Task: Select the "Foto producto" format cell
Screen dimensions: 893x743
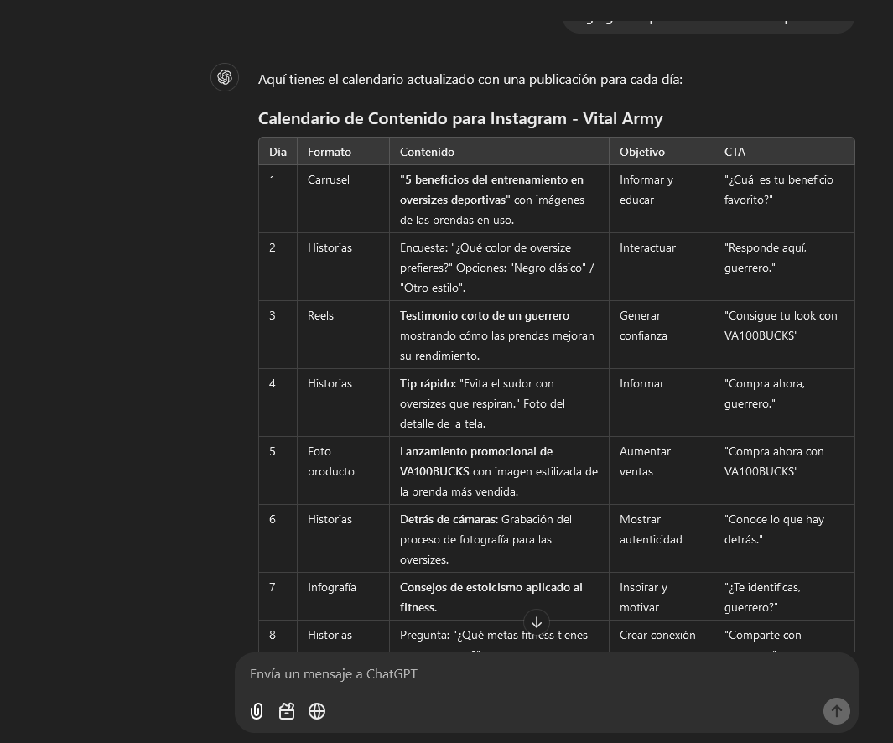Action: [330, 461]
